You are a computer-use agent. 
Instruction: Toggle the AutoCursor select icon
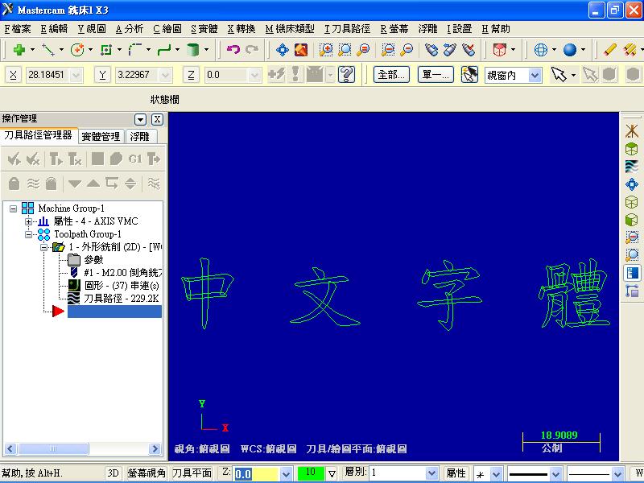point(469,75)
